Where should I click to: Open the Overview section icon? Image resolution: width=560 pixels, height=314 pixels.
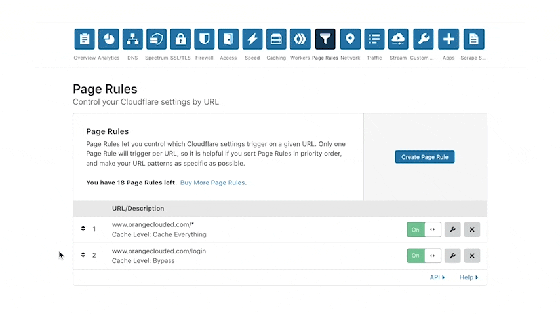[x=85, y=39]
